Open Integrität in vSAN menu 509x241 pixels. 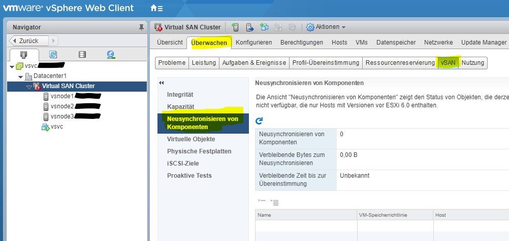180,95
